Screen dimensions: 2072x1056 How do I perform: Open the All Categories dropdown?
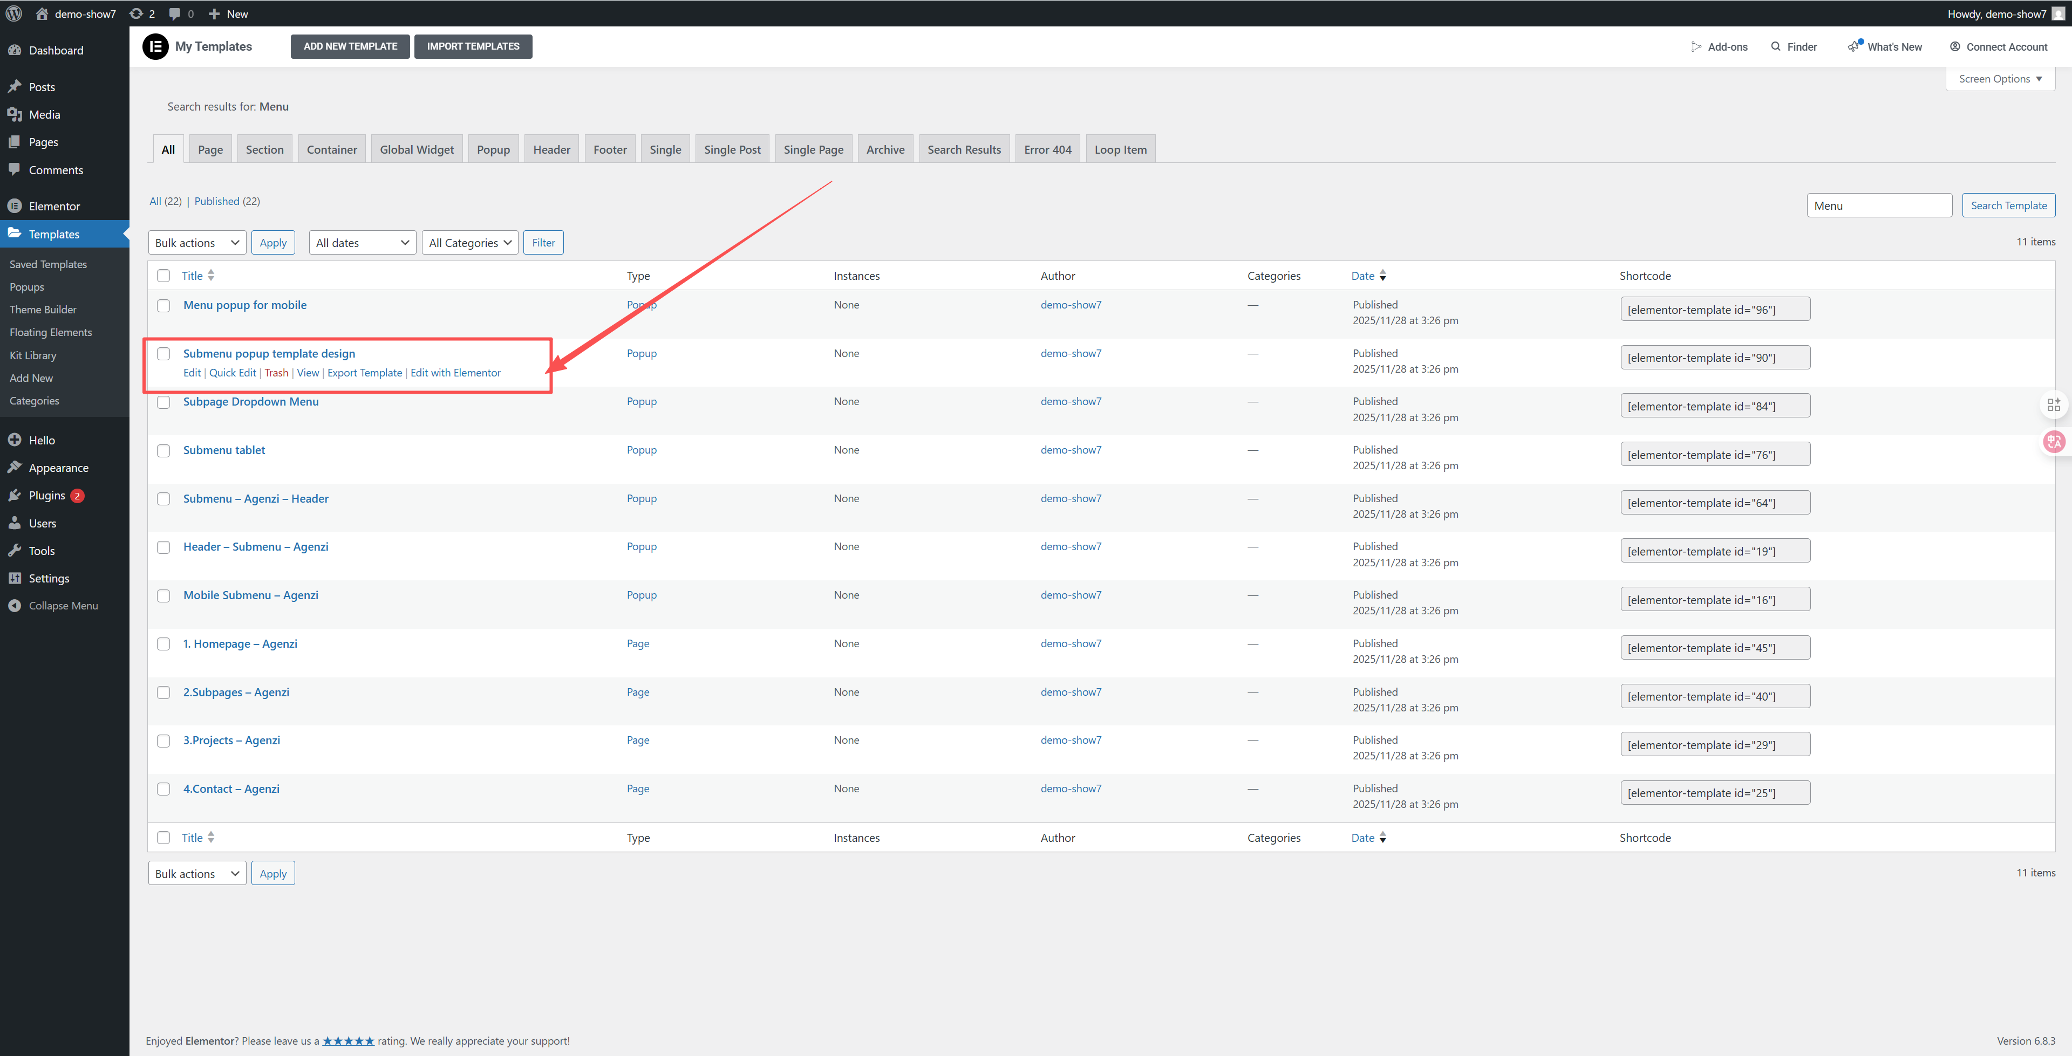point(470,243)
